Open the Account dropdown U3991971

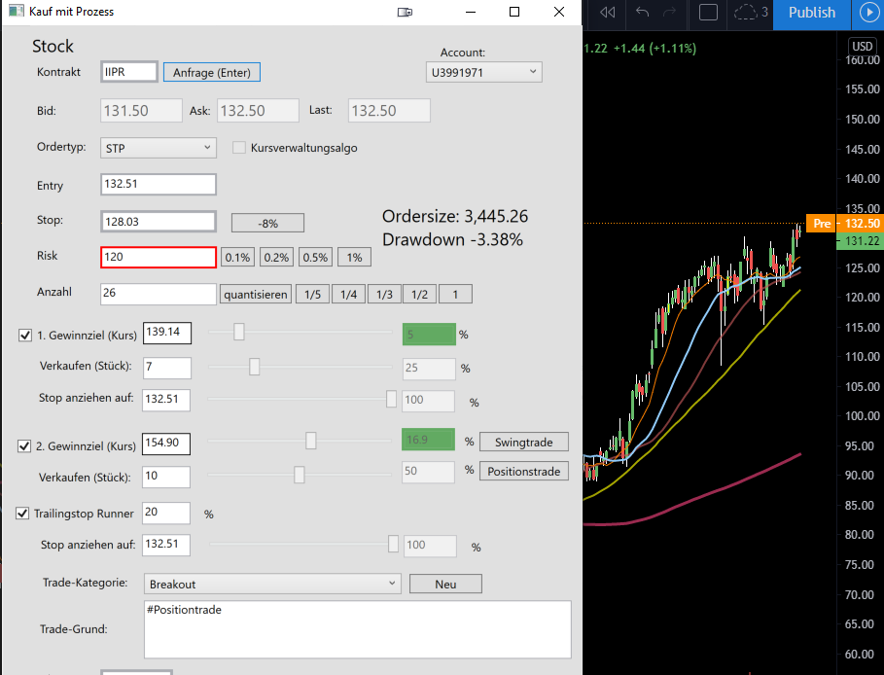point(483,72)
